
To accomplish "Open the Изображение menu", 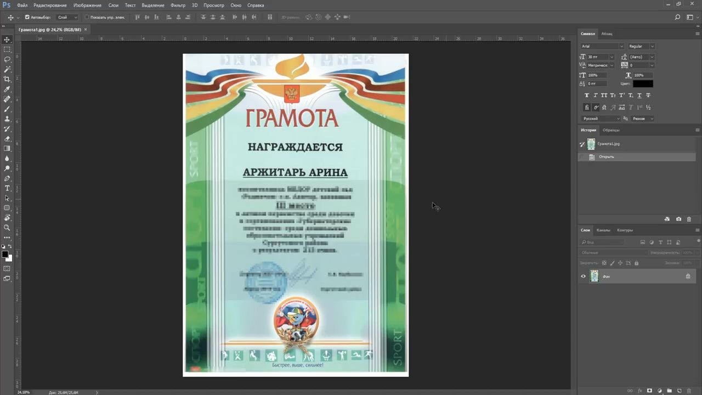I will tap(87, 5).
